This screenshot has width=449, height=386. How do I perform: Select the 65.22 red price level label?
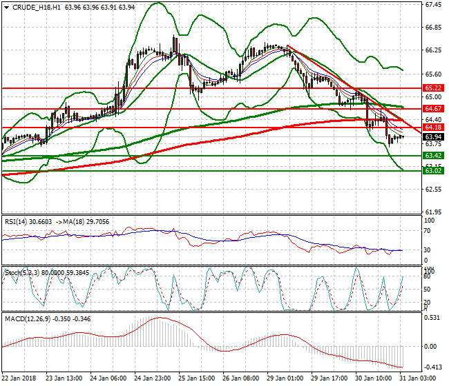(433, 88)
